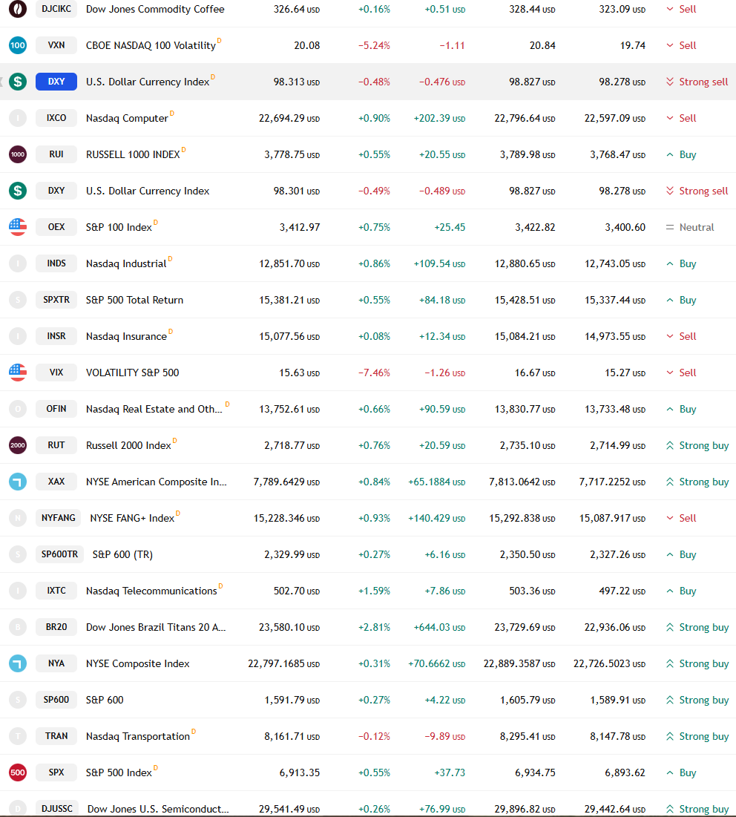Click the 22,694.29 USD price for Nasdaq Computer
Viewport: 736px width, 817px height.
pos(289,118)
